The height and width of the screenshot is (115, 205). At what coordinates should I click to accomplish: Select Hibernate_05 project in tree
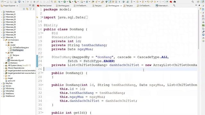(x=11, y=25)
